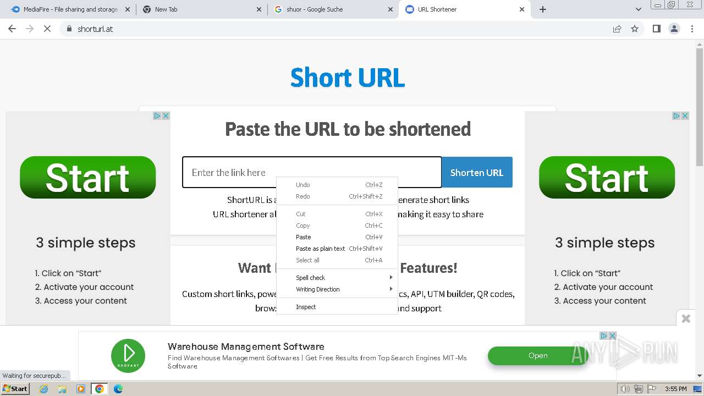
Task: Switch to MediaFire tab
Action: (x=70, y=9)
